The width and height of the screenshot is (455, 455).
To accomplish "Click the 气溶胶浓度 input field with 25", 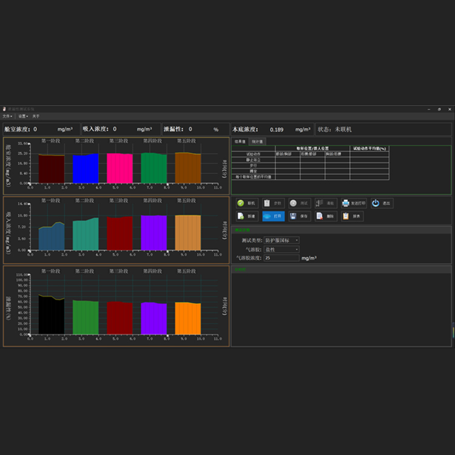I will pyautogui.click(x=281, y=258).
